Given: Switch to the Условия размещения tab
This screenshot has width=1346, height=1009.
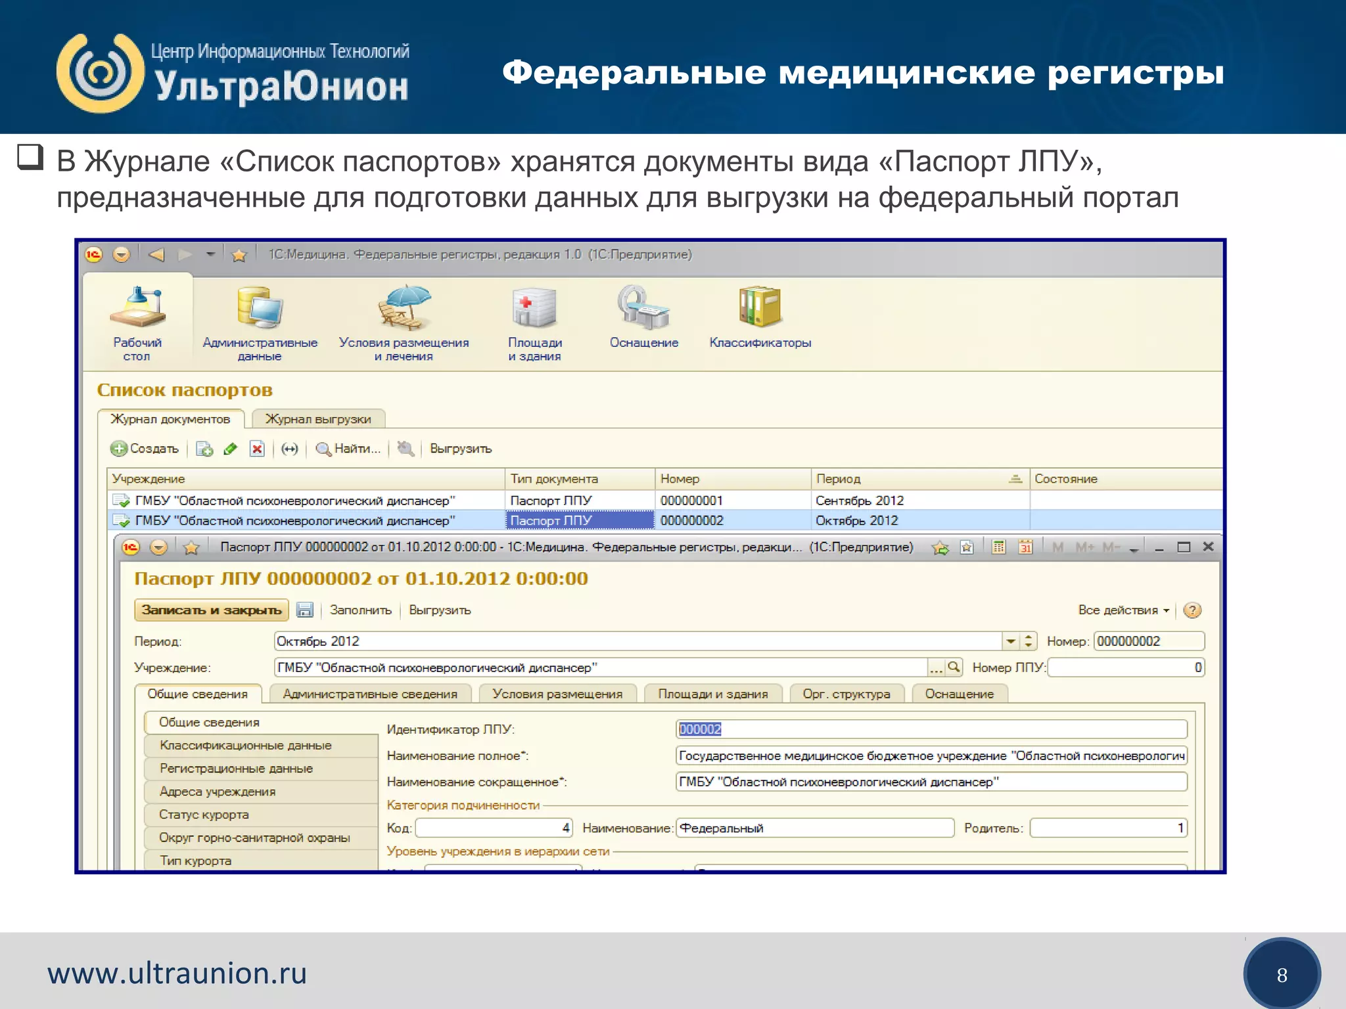Looking at the screenshot, I should 557,694.
